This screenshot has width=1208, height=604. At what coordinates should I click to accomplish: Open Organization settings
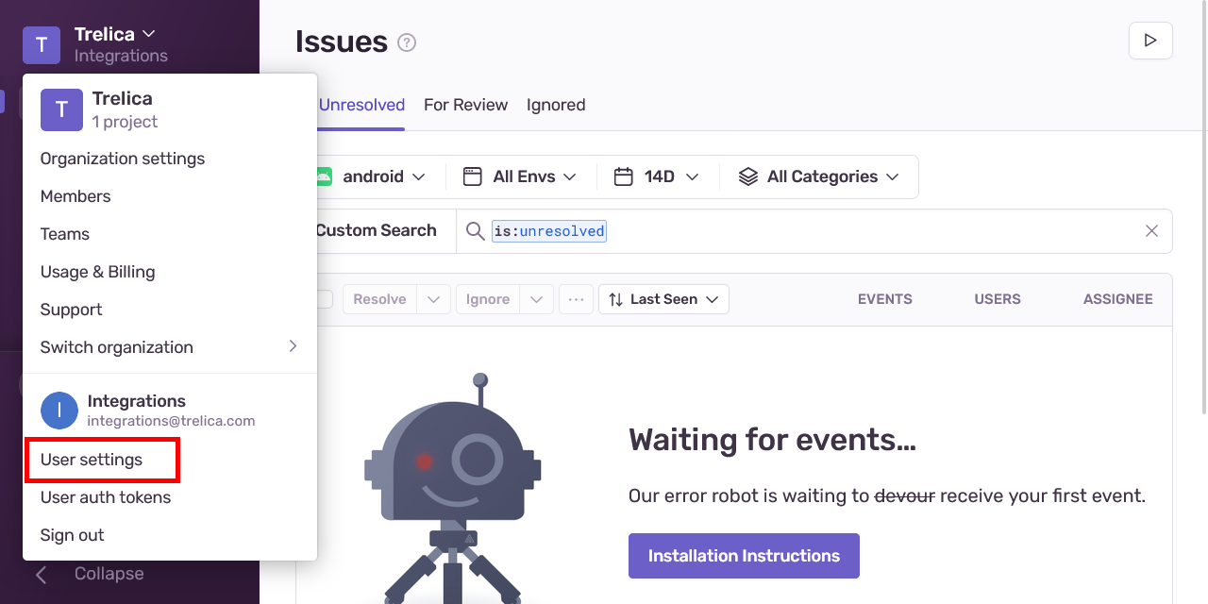123,159
